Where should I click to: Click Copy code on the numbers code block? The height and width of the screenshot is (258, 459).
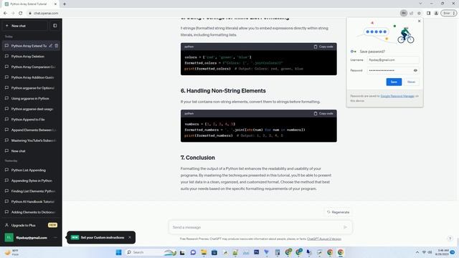(x=323, y=113)
